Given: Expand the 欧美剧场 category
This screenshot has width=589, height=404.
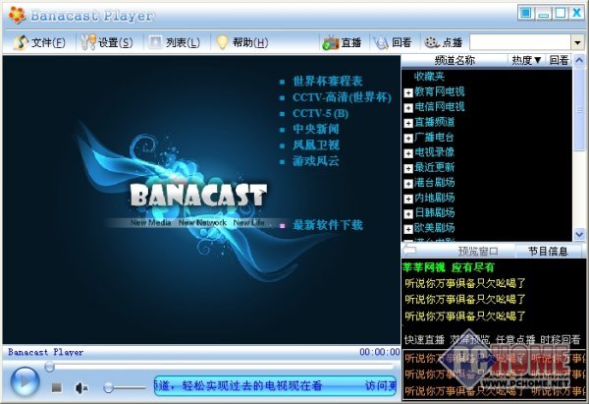Looking at the screenshot, I should coord(408,229).
